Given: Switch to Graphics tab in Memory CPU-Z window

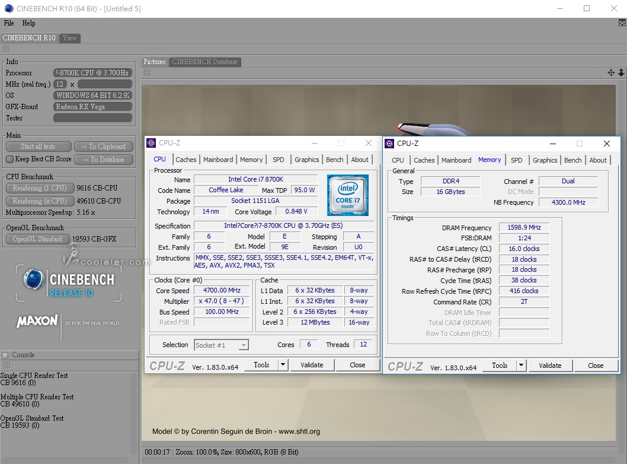Looking at the screenshot, I should click(545, 160).
